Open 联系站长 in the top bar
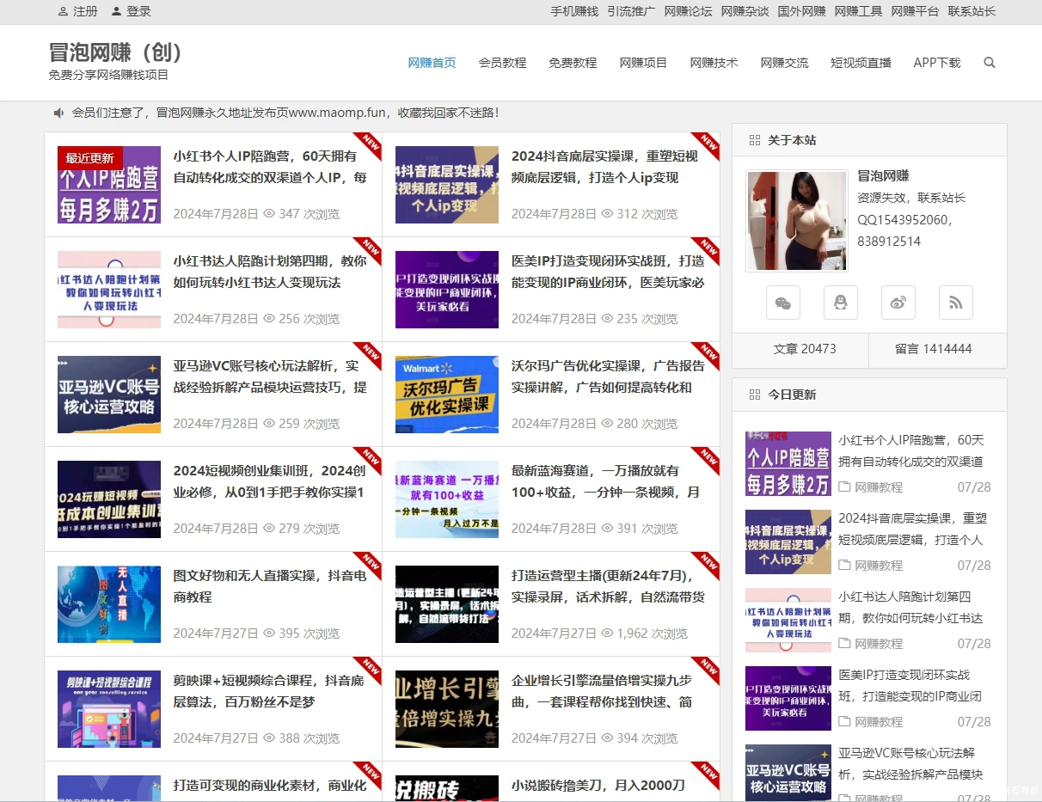 [972, 11]
